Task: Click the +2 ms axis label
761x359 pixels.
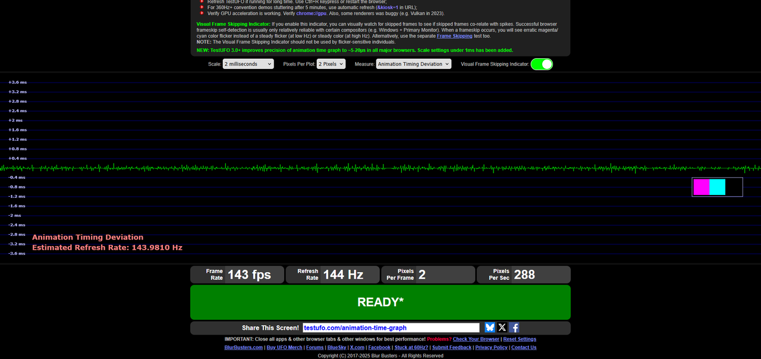Action: tap(15, 120)
